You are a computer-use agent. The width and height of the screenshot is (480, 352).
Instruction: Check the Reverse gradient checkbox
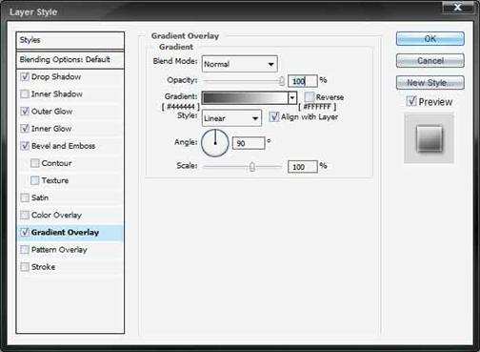coord(309,96)
